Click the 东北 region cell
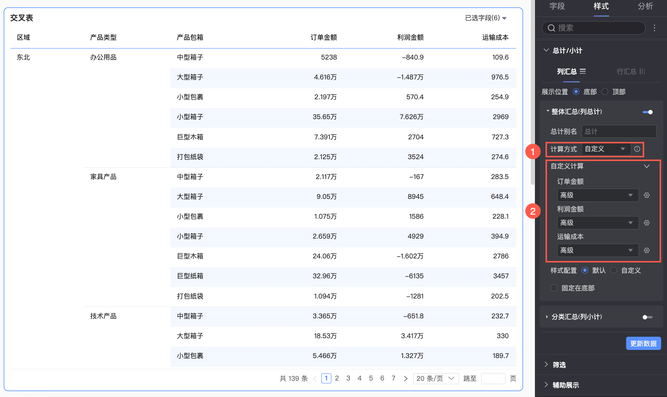Screen dimensions: 667x397 pyautogui.click(x=24, y=57)
